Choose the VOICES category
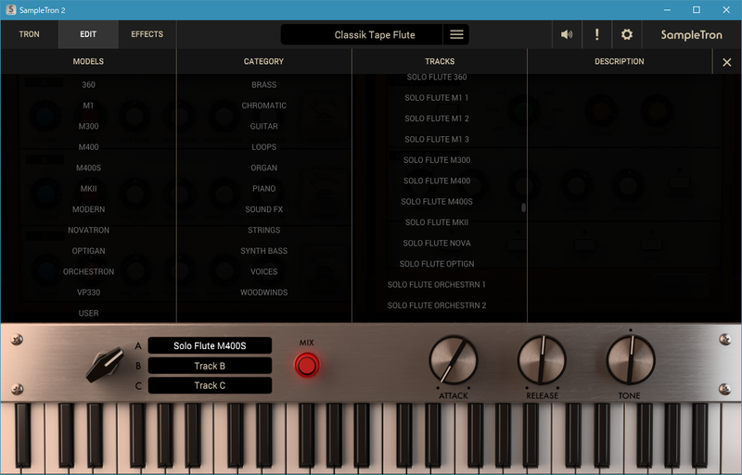The image size is (742, 475). click(264, 272)
